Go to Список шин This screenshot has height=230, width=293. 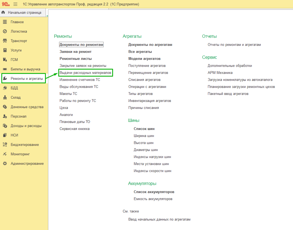[144, 129]
